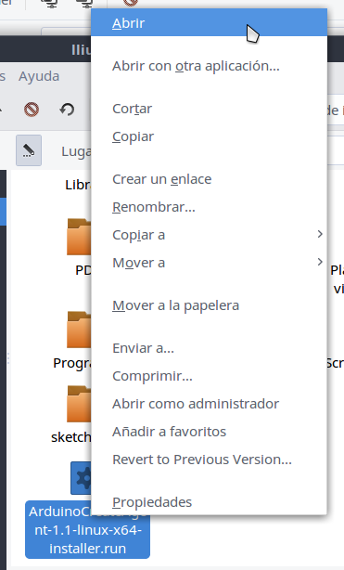The height and width of the screenshot is (570, 344).
Task: Open the sketch folder icon
Action: (79, 404)
